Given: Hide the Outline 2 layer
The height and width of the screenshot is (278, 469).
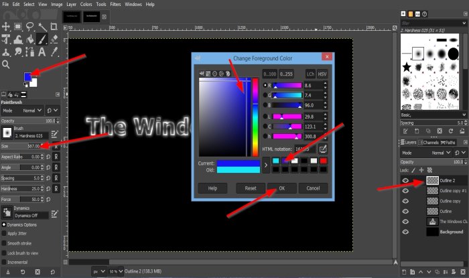Looking at the screenshot, I should (x=405, y=180).
